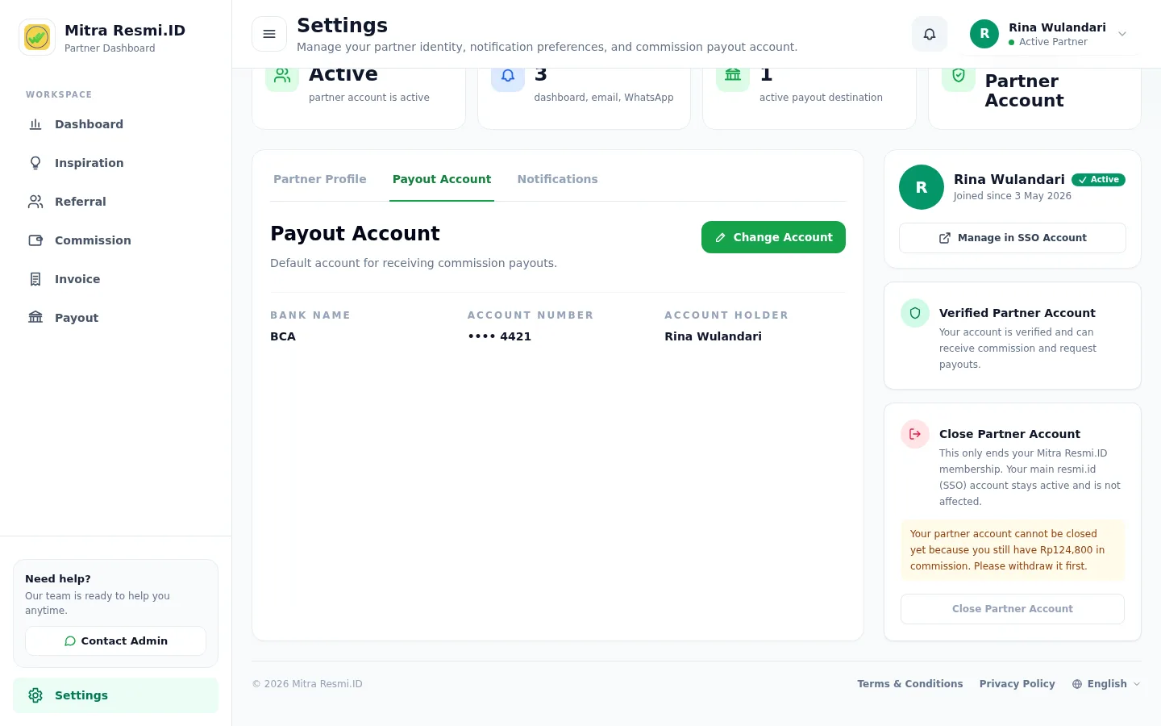
Task: Click the Change Account button
Action: (x=773, y=237)
